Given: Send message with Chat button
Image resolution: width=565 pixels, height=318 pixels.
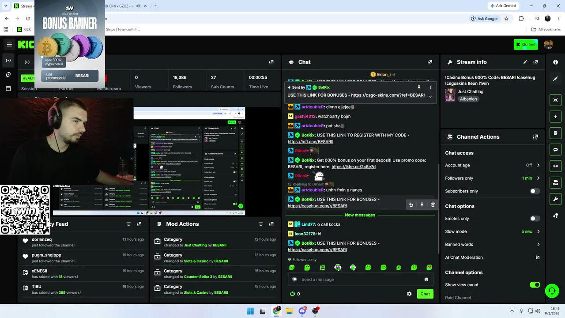Looking at the screenshot, I should (x=425, y=294).
